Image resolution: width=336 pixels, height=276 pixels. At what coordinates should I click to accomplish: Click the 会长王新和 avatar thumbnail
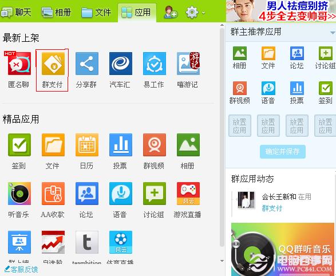tap(246, 200)
